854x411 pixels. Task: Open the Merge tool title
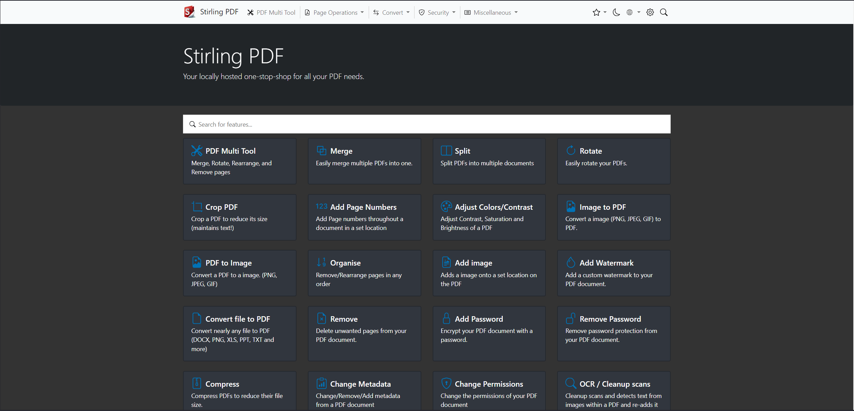(x=341, y=151)
